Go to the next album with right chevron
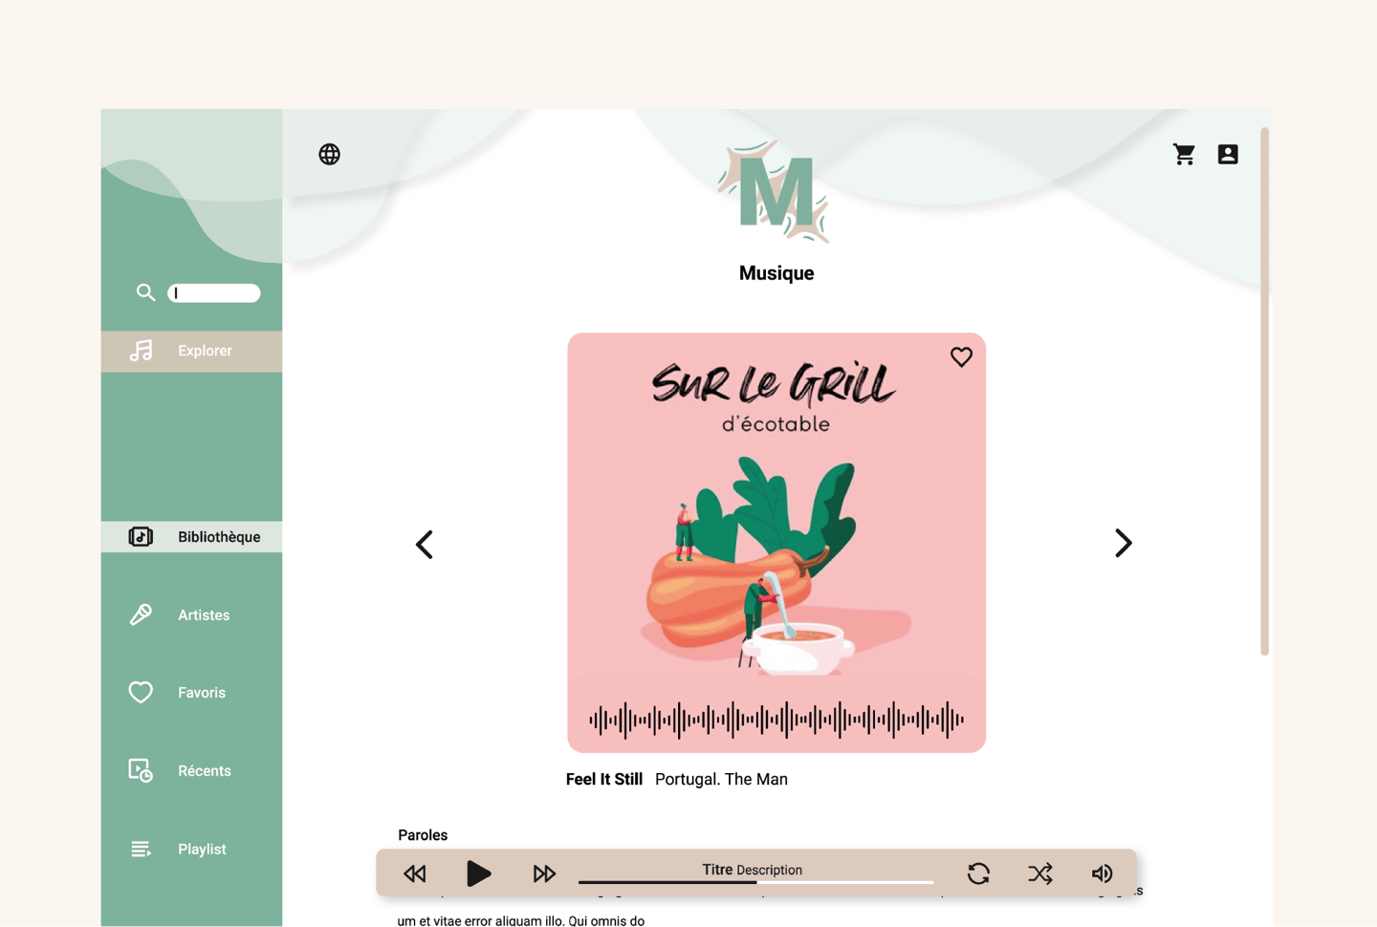 click(1124, 543)
